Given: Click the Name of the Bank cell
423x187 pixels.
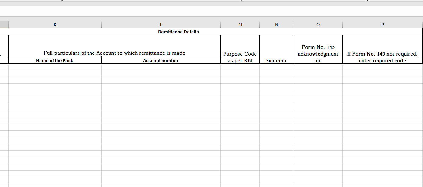Looking at the screenshot, I should (x=55, y=60).
